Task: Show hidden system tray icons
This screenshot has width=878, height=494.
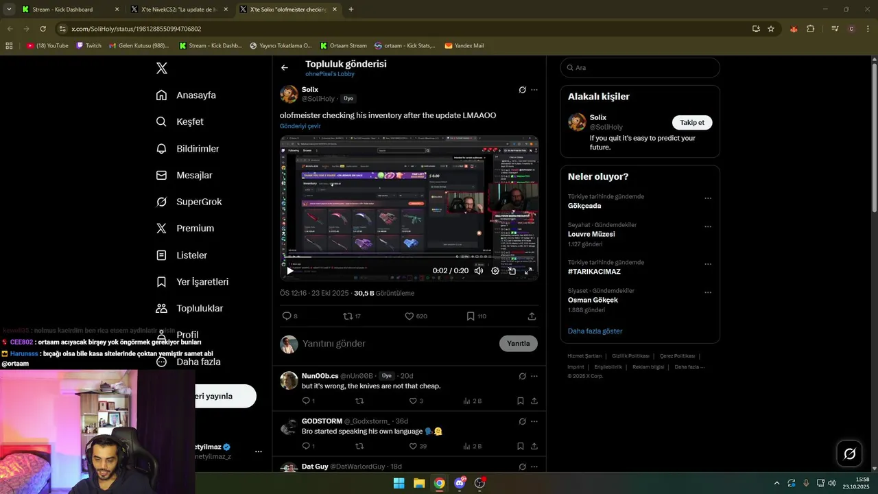Action: click(776, 483)
